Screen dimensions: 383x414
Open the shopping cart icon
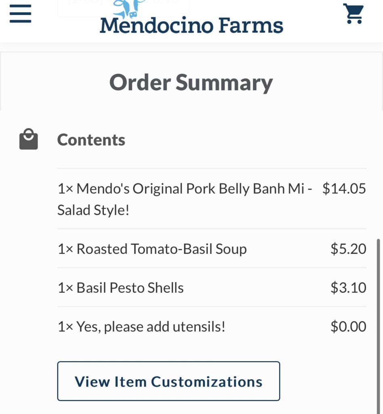coord(354,15)
